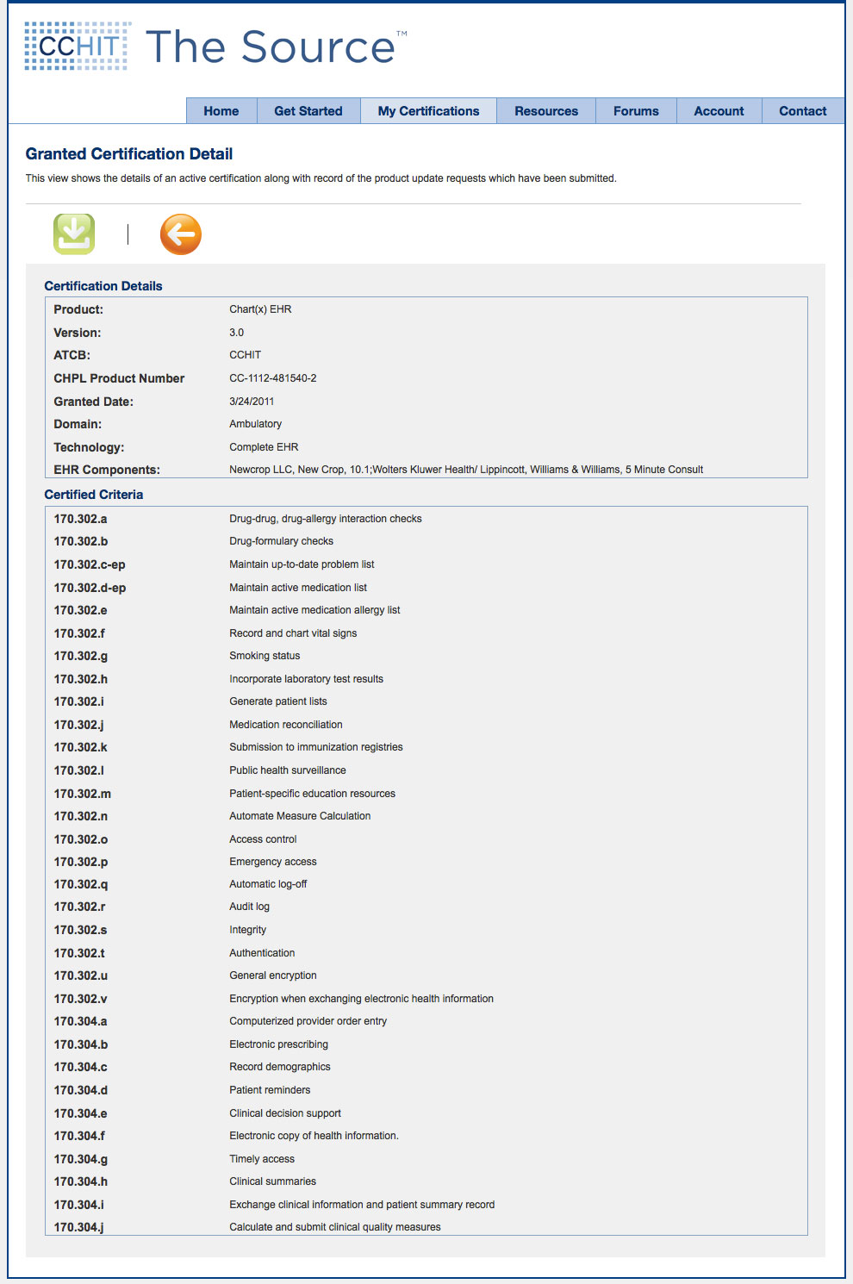853x1284 pixels.
Task: Click The Source site title
Action: click(276, 47)
